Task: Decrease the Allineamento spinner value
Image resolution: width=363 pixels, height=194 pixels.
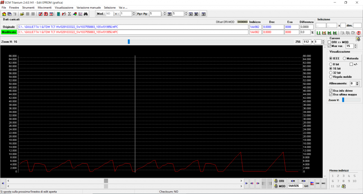Action: coord(358,85)
